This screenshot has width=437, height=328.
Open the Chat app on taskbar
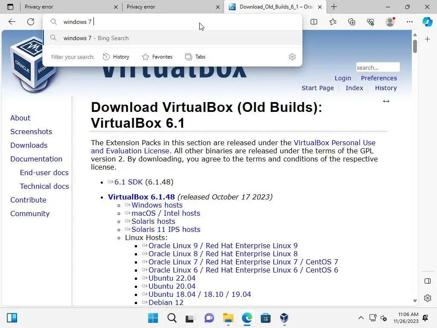point(209,318)
